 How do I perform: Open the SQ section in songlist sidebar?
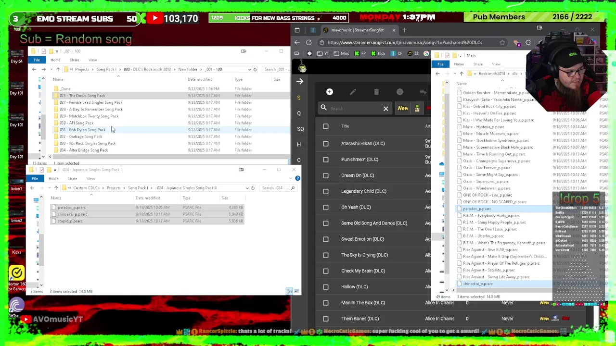coord(300,129)
